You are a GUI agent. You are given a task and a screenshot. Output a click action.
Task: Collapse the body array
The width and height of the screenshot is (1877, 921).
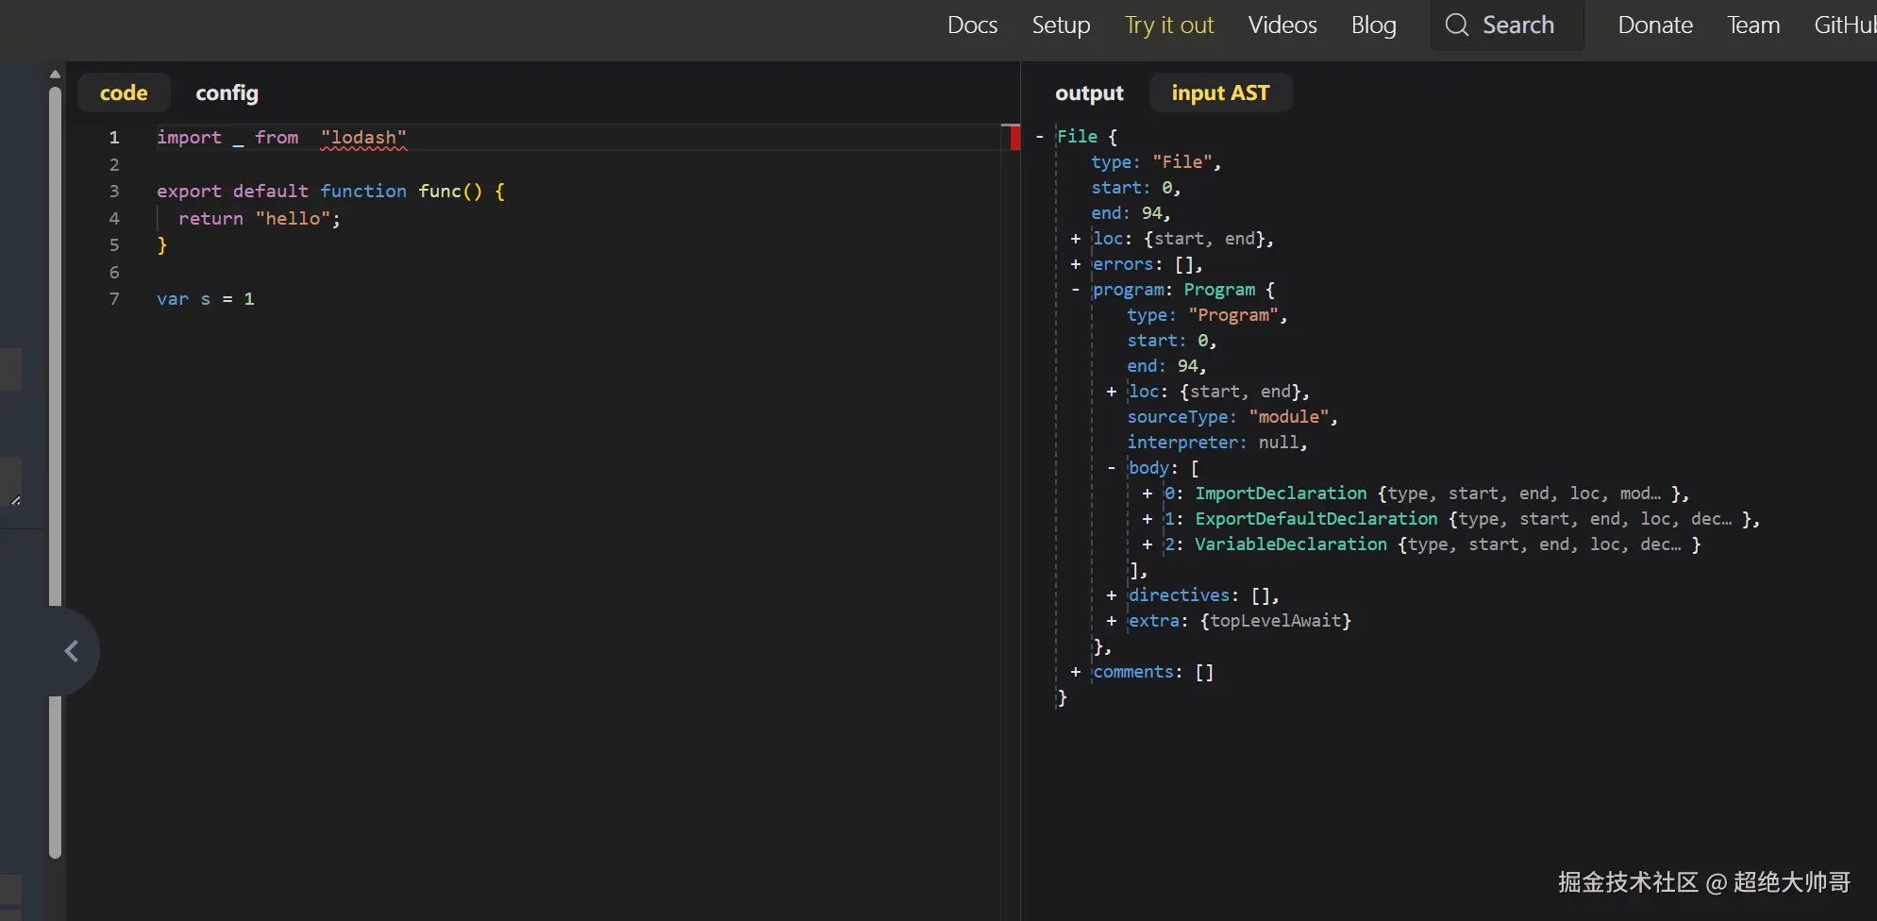point(1111,468)
